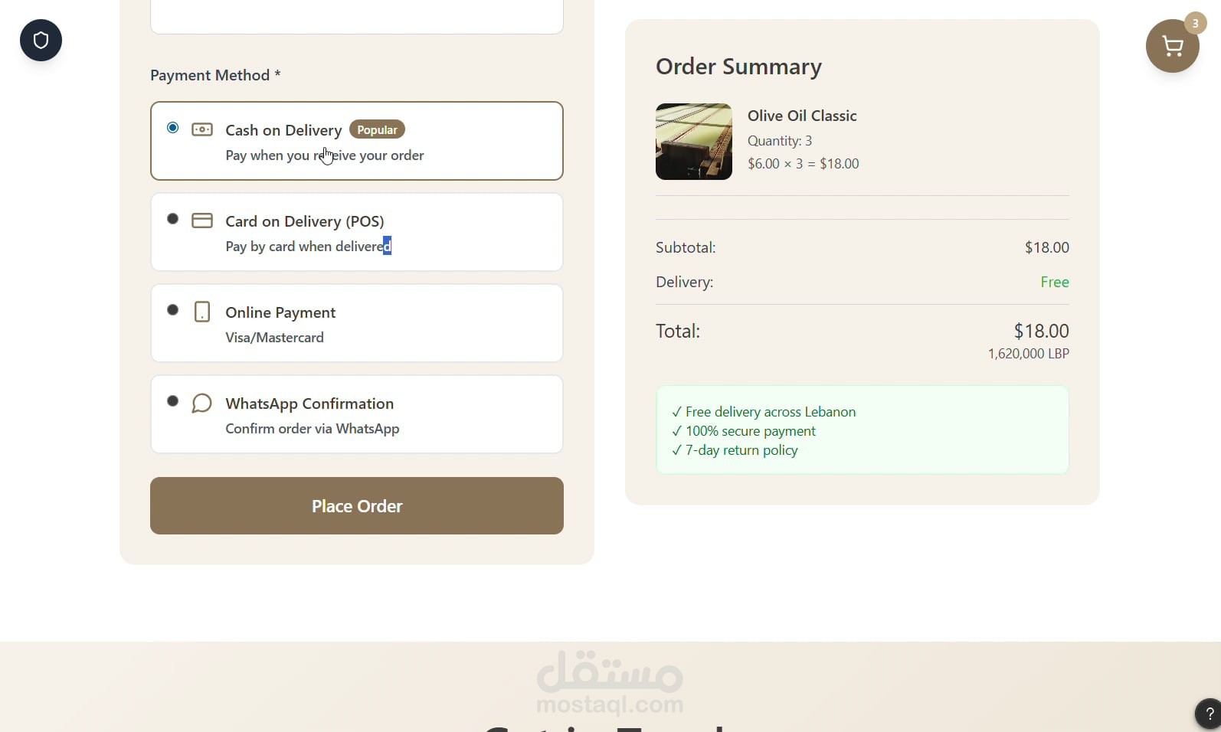The width and height of the screenshot is (1221, 732).
Task: Click the credit card icon
Action: click(202, 221)
